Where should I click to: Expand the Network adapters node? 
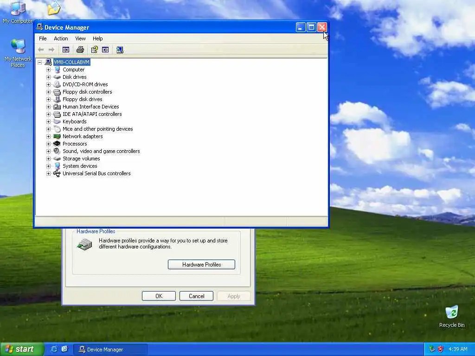[x=48, y=137]
